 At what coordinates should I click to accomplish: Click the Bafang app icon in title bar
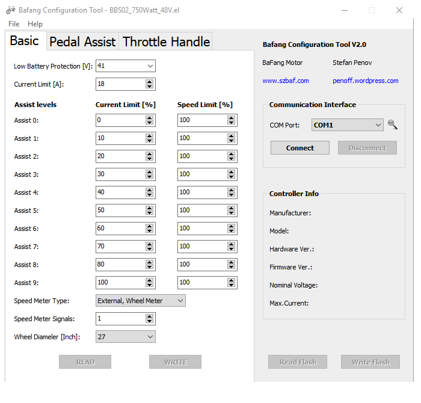click(x=10, y=10)
